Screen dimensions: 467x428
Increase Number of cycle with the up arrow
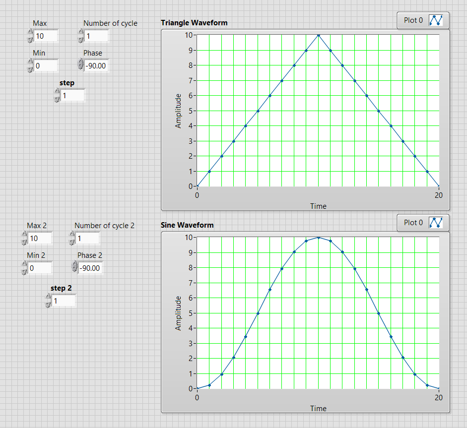pos(81,32)
